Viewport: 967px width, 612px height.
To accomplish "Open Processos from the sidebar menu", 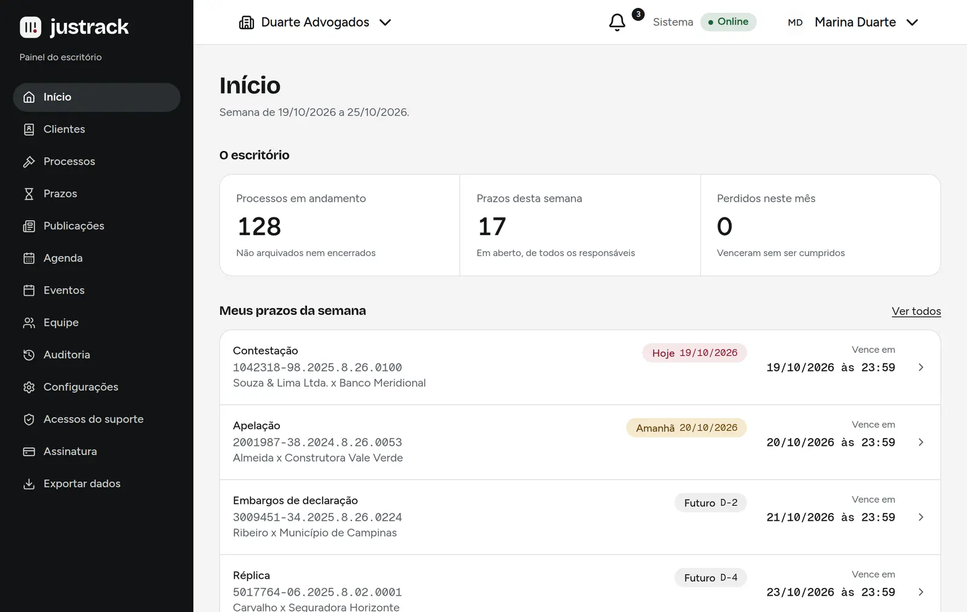I will coord(97,161).
